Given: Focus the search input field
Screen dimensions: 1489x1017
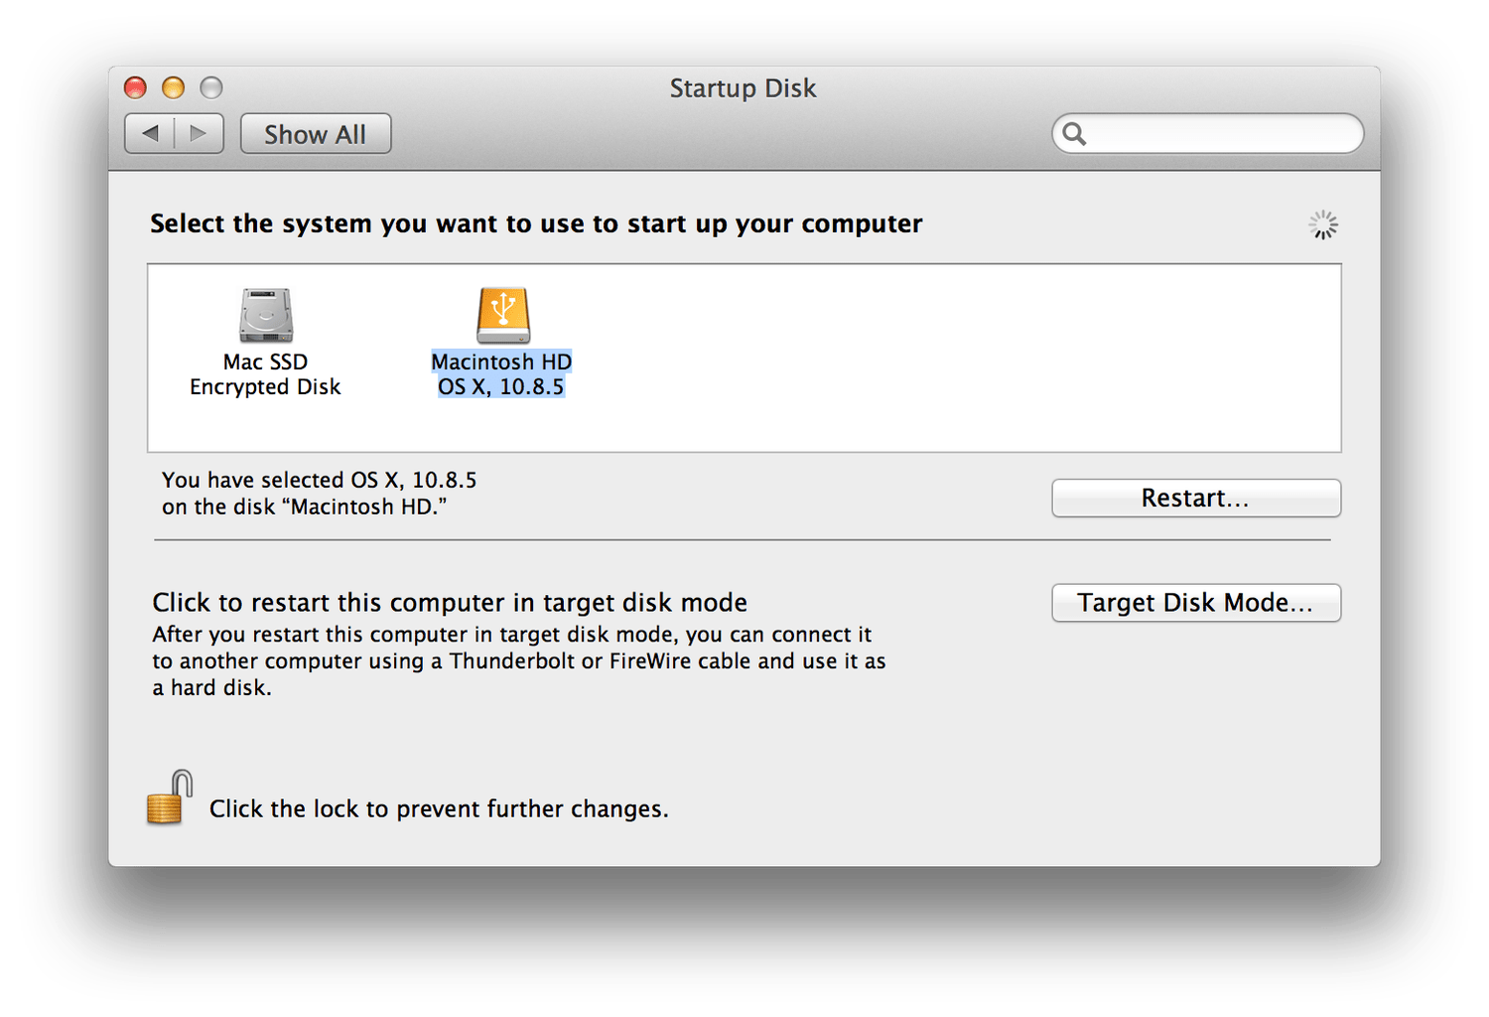Looking at the screenshot, I should point(1221,134).
